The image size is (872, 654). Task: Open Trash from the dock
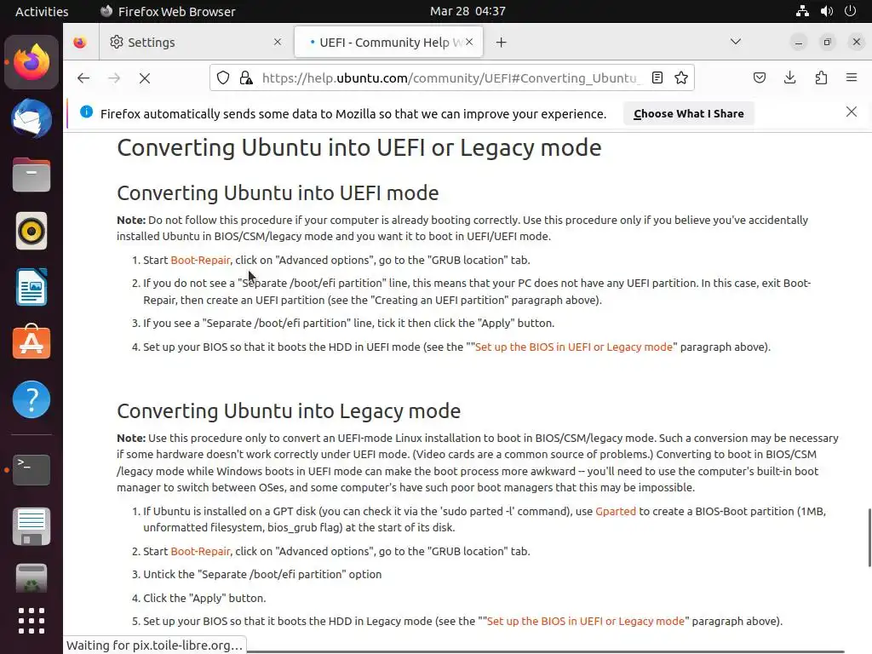click(32, 578)
